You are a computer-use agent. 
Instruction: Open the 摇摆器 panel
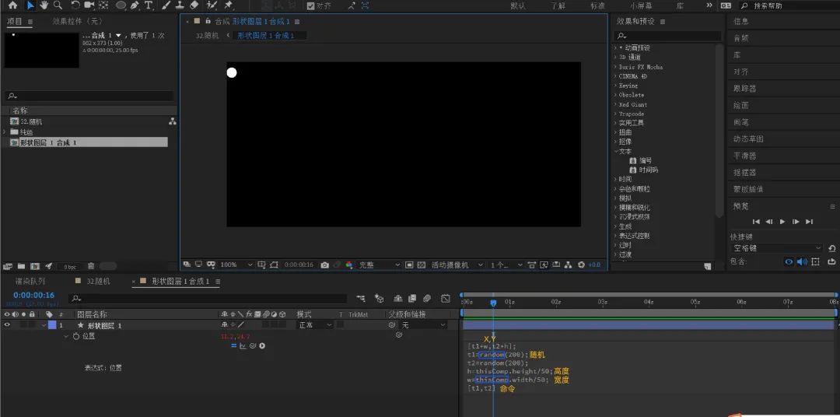pyautogui.click(x=744, y=173)
